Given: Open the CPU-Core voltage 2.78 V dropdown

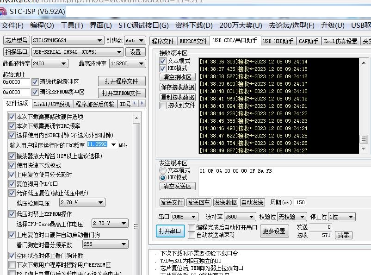Looking at the screenshot, I should coord(124,223).
